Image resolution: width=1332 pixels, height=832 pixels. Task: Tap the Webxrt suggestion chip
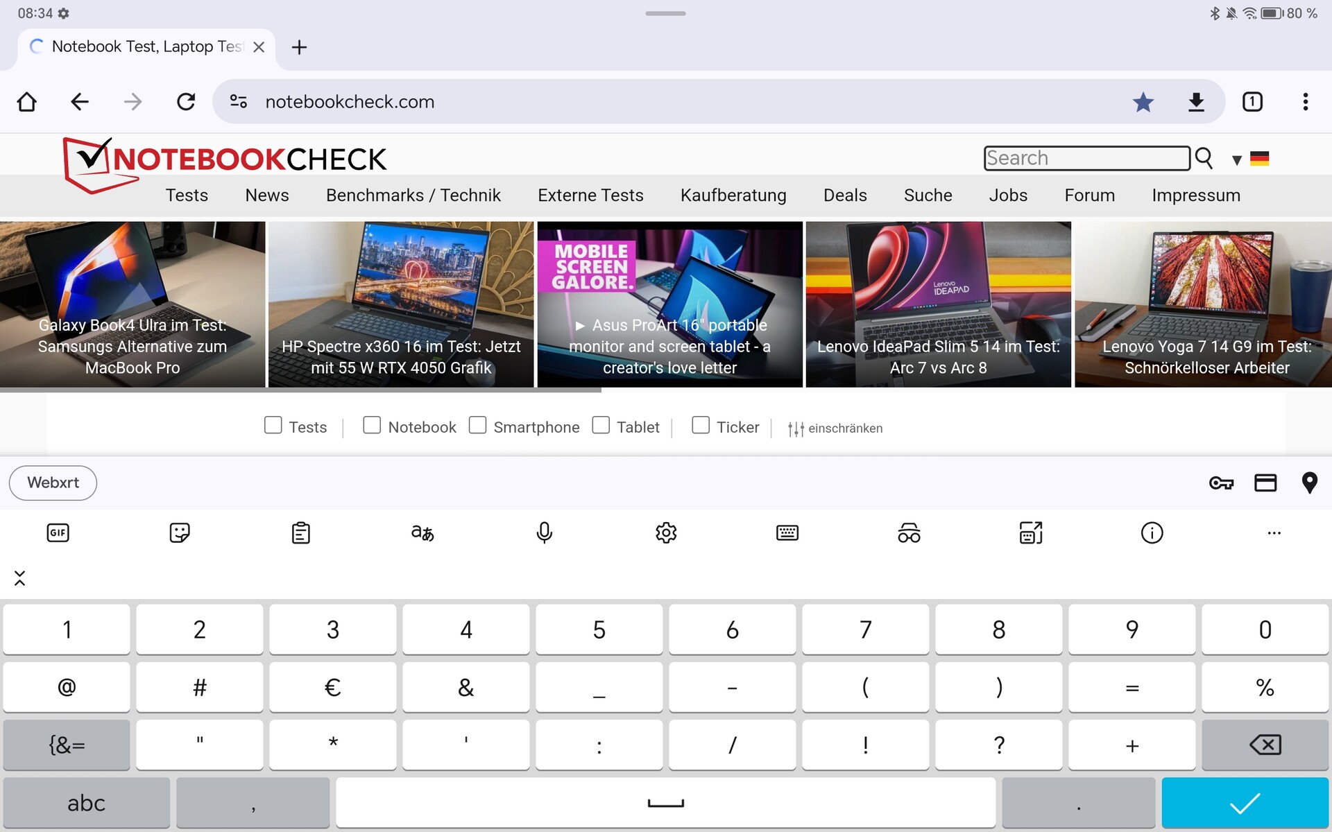click(53, 483)
